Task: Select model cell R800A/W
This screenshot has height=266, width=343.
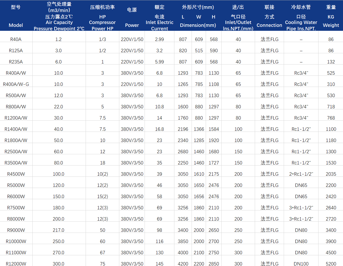Action: pyautogui.click(x=16, y=107)
